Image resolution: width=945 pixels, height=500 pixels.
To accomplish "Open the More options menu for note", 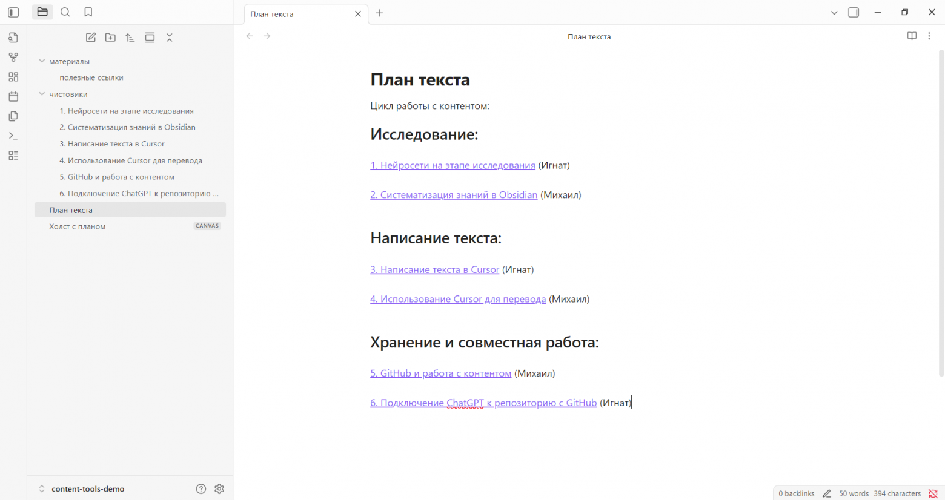I will (x=929, y=36).
